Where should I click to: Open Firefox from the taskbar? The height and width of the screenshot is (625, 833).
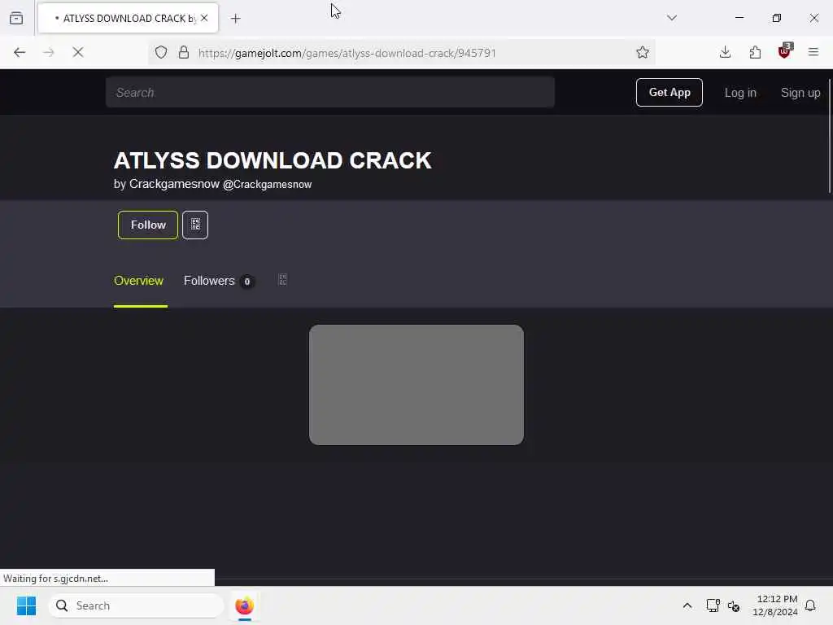[244, 605]
